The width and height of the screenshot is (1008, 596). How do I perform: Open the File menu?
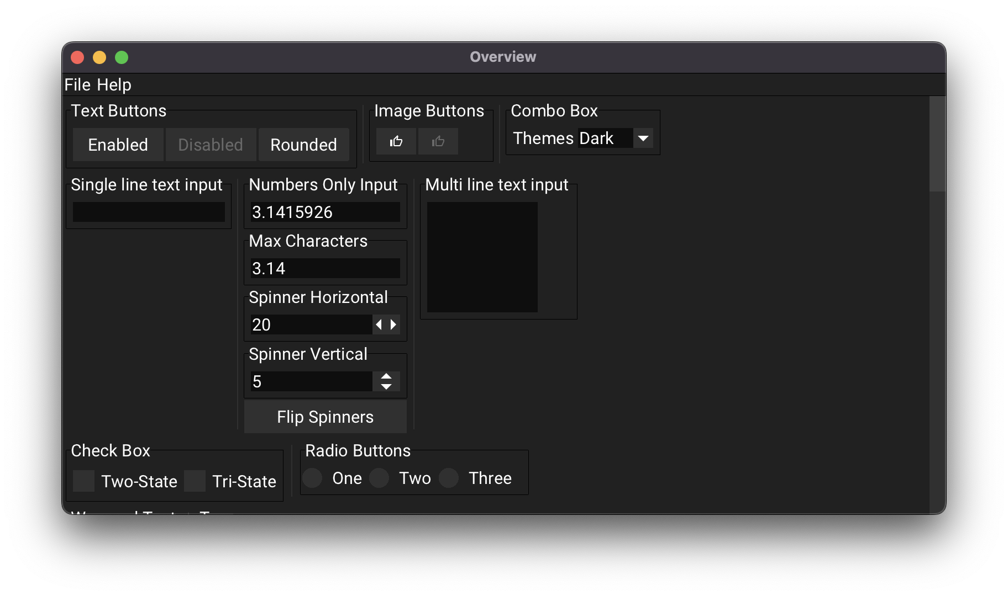point(77,85)
